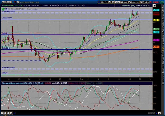Click the 0.8368 green price bubble

[x=156, y=29]
